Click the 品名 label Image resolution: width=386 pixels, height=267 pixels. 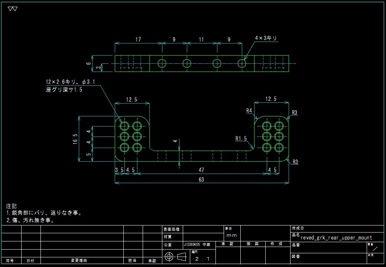(x=296, y=235)
